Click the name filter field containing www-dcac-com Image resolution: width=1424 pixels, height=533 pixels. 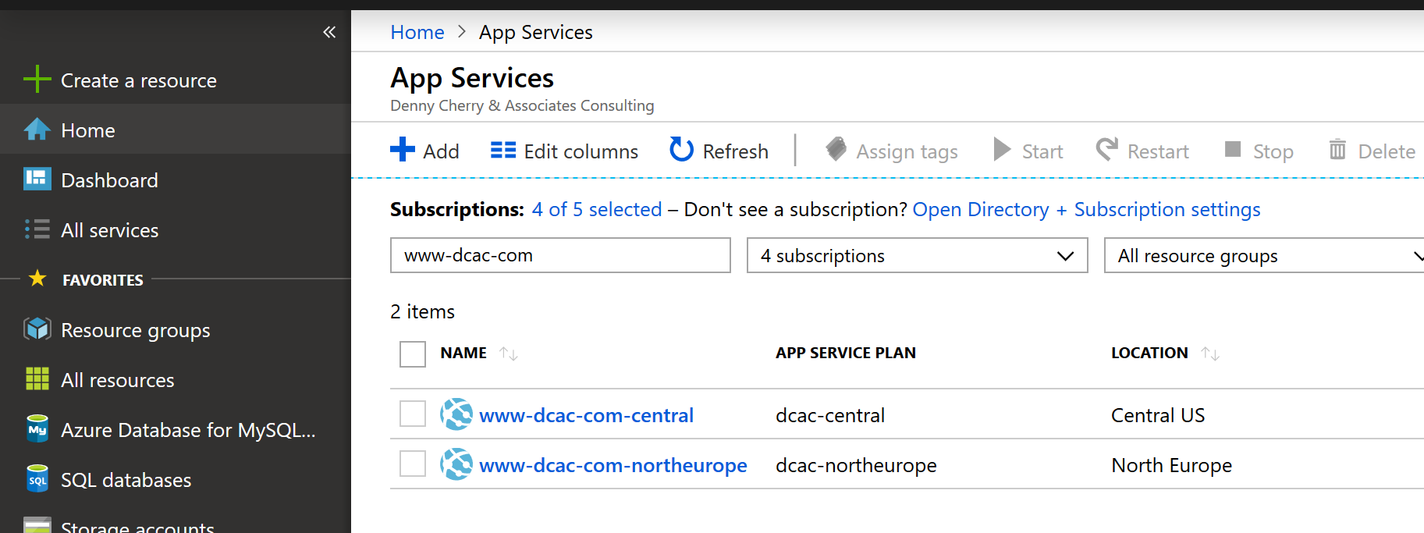pos(560,255)
